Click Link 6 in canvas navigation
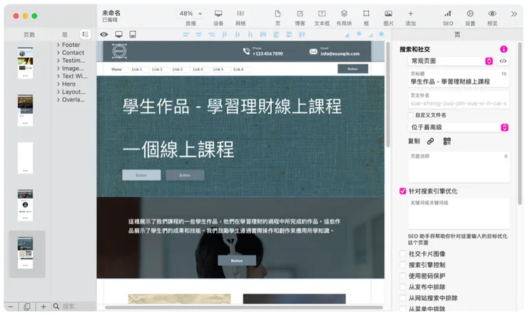This screenshot has width=528, height=315. (238, 69)
